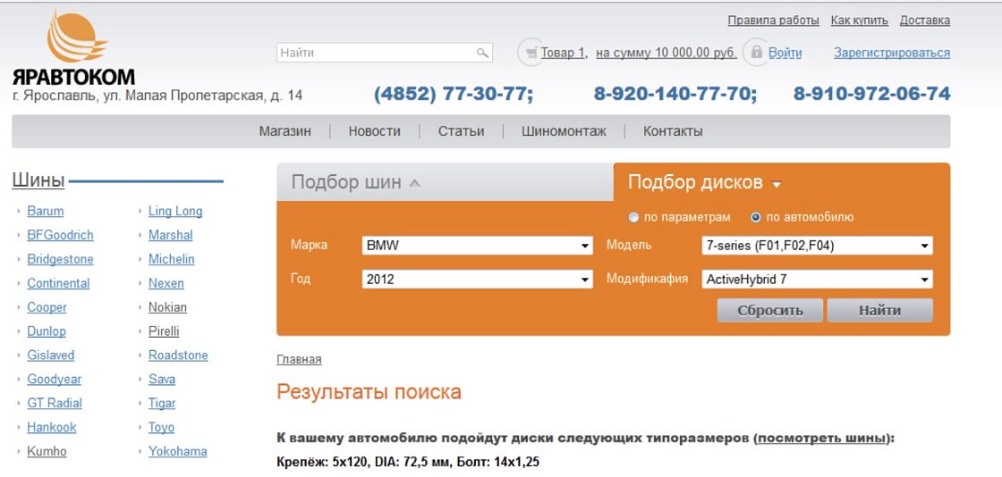
Task: Open the Шины section heading
Action: tap(38, 181)
